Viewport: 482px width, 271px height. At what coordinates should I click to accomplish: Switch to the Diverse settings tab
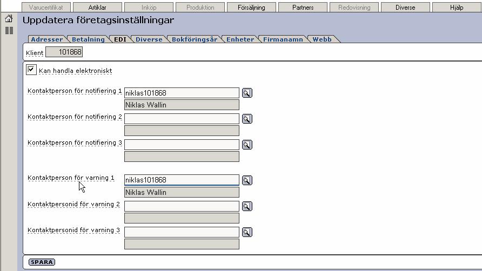click(149, 39)
